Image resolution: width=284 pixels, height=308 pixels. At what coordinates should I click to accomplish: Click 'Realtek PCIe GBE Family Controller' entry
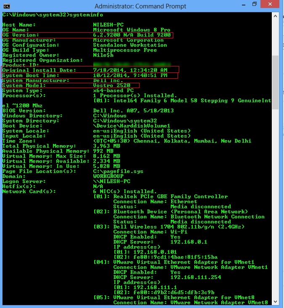click(x=170, y=196)
